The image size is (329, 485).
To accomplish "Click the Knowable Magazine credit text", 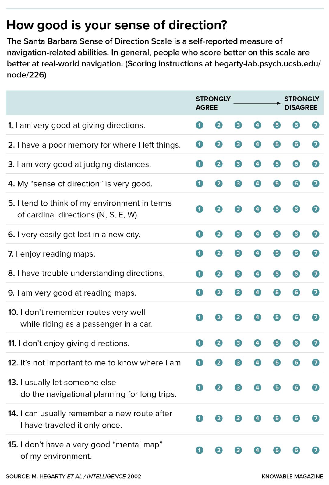I will (292, 476).
